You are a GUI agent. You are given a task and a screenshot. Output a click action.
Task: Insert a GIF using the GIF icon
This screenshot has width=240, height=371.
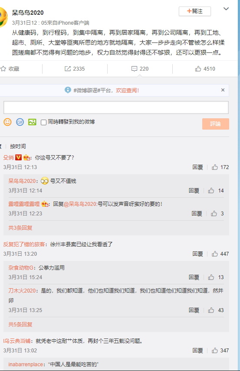point(20,122)
